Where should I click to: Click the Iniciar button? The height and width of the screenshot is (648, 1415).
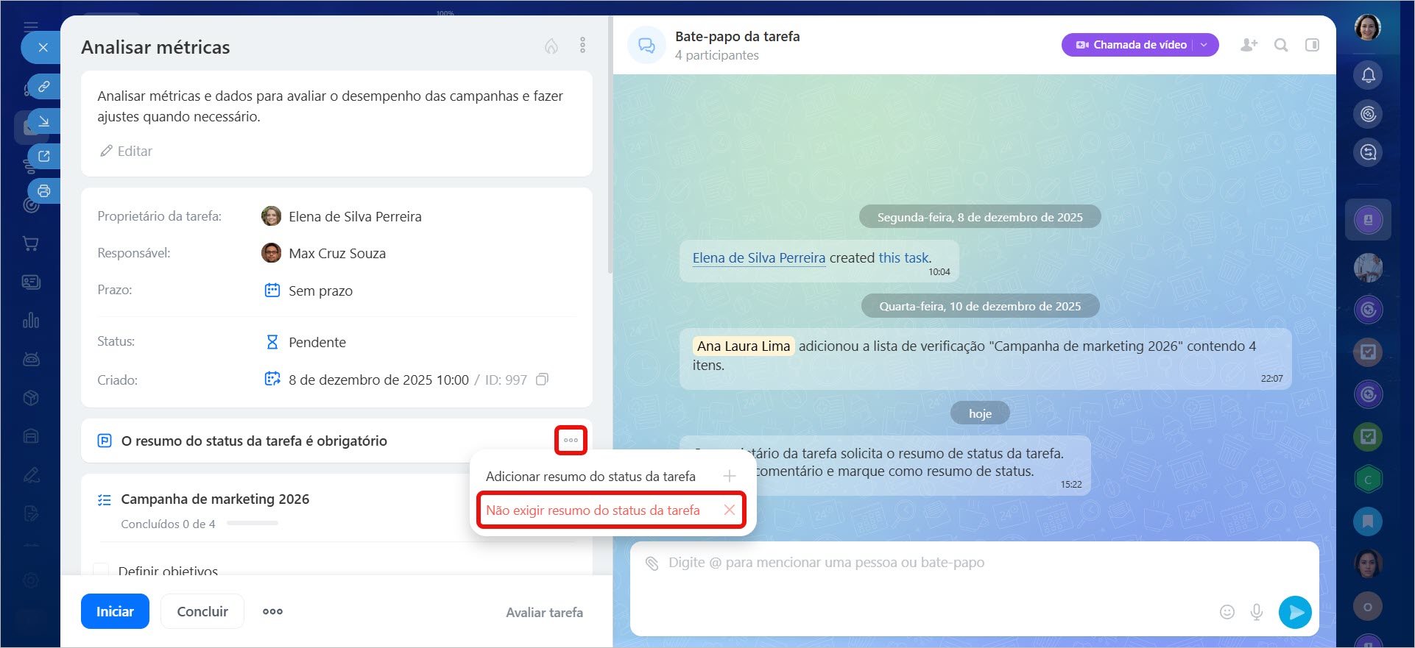coord(115,611)
